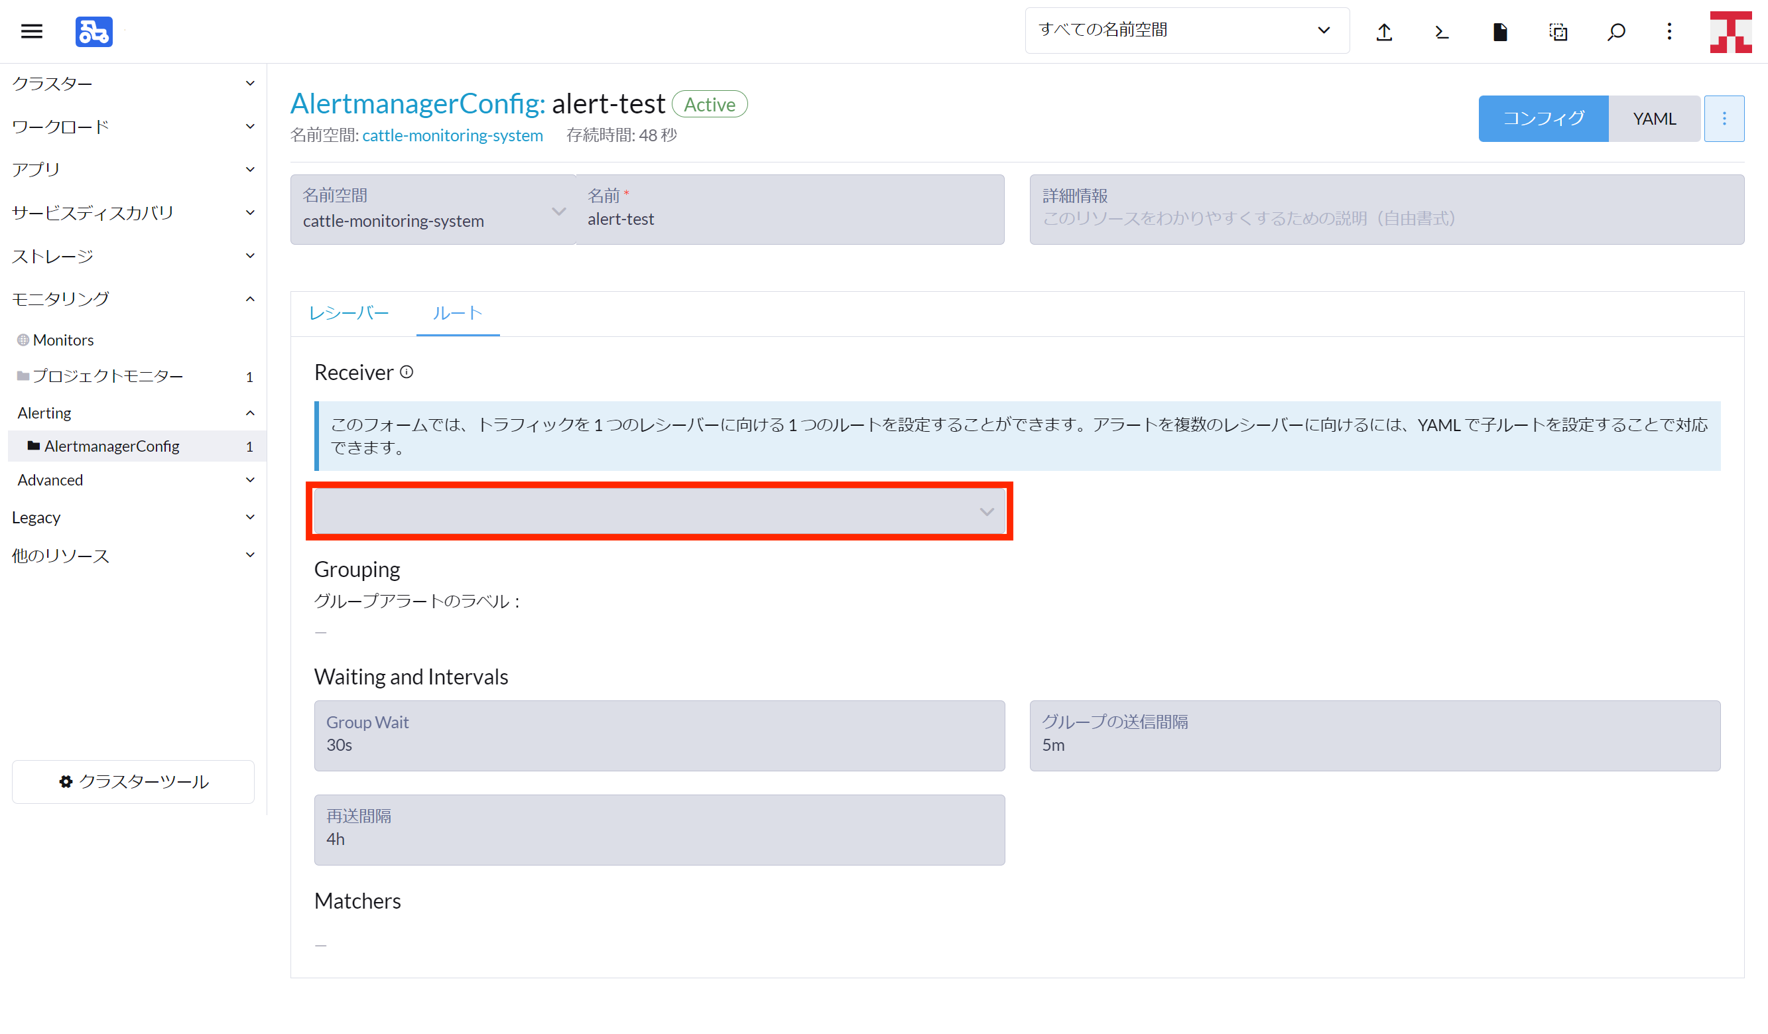The width and height of the screenshot is (1768, 1034).
Task: Open the すべての名前空間 namespace filter dropdown
Action: (x=1187, y=30)
